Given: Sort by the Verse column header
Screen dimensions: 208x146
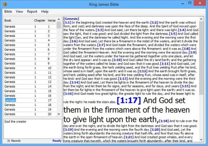Looking at the screenshot, I should tap(52, 20).
